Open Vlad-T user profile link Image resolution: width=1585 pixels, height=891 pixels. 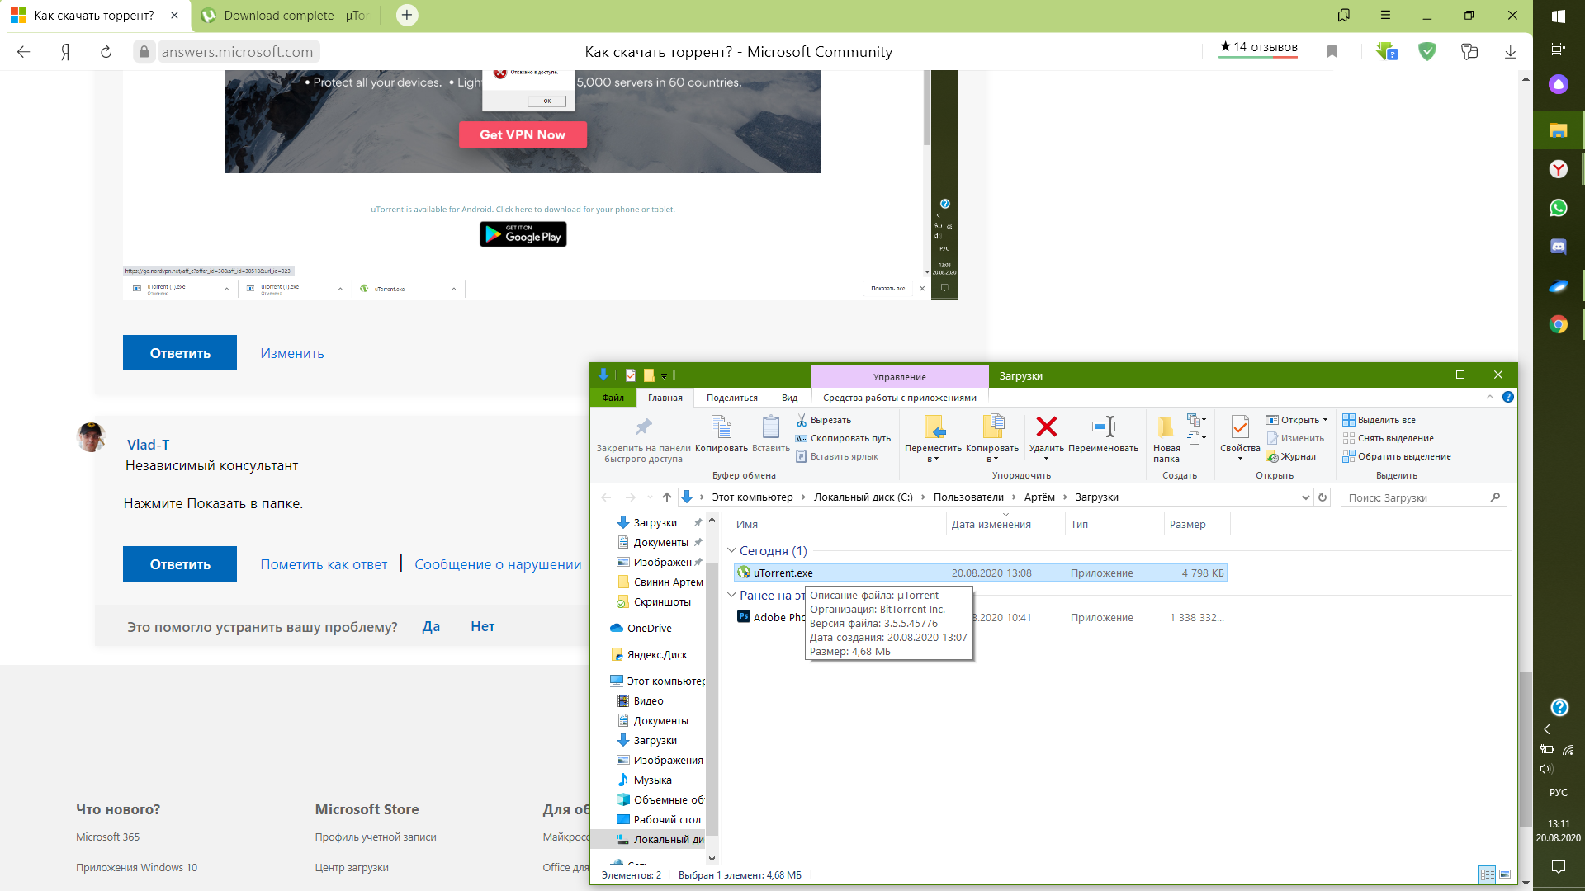tap(149, 445)
